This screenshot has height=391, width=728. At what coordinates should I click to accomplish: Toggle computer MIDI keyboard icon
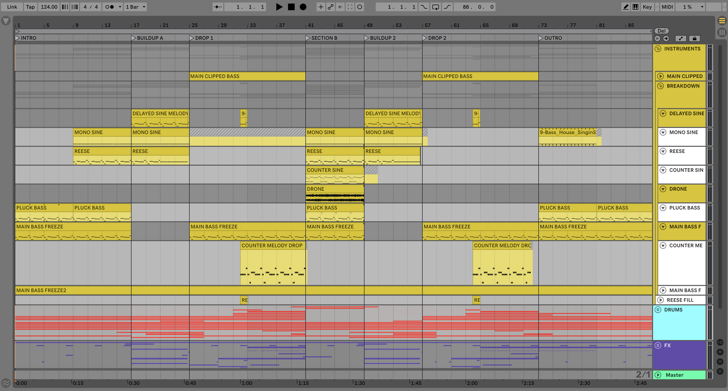pyautogui.click(x=635, y=7)
